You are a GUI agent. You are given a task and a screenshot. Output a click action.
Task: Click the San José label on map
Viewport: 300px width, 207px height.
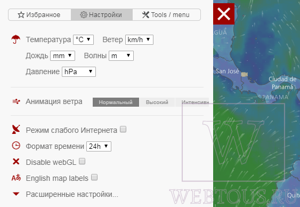228,71
